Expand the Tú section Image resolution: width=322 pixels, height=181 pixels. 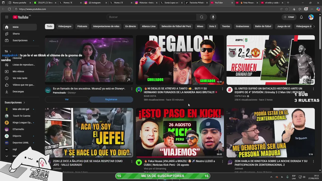pyautogui.click(x=8, y=51)
